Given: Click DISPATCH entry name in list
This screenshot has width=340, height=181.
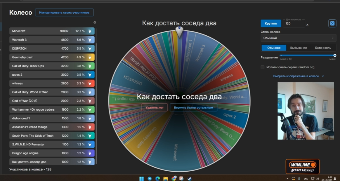Looking at the screenshot, I should [19, 48].
